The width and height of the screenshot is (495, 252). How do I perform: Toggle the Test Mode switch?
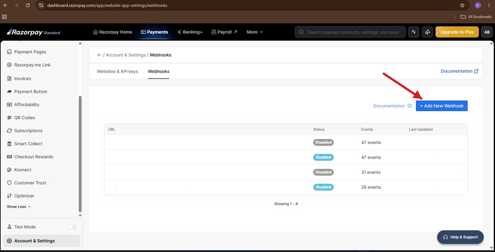point(73,227)
